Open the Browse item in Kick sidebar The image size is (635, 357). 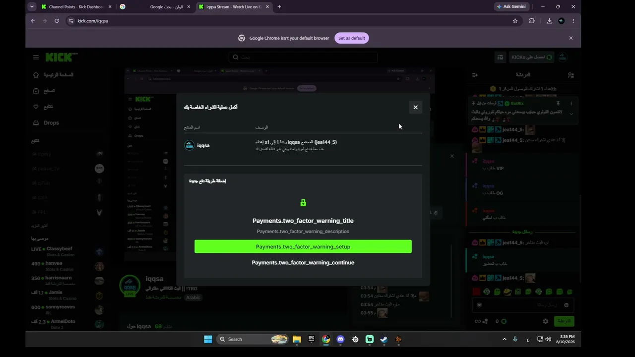44,91
